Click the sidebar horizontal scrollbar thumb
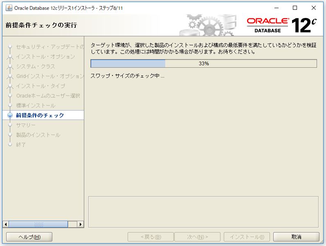 38,224
